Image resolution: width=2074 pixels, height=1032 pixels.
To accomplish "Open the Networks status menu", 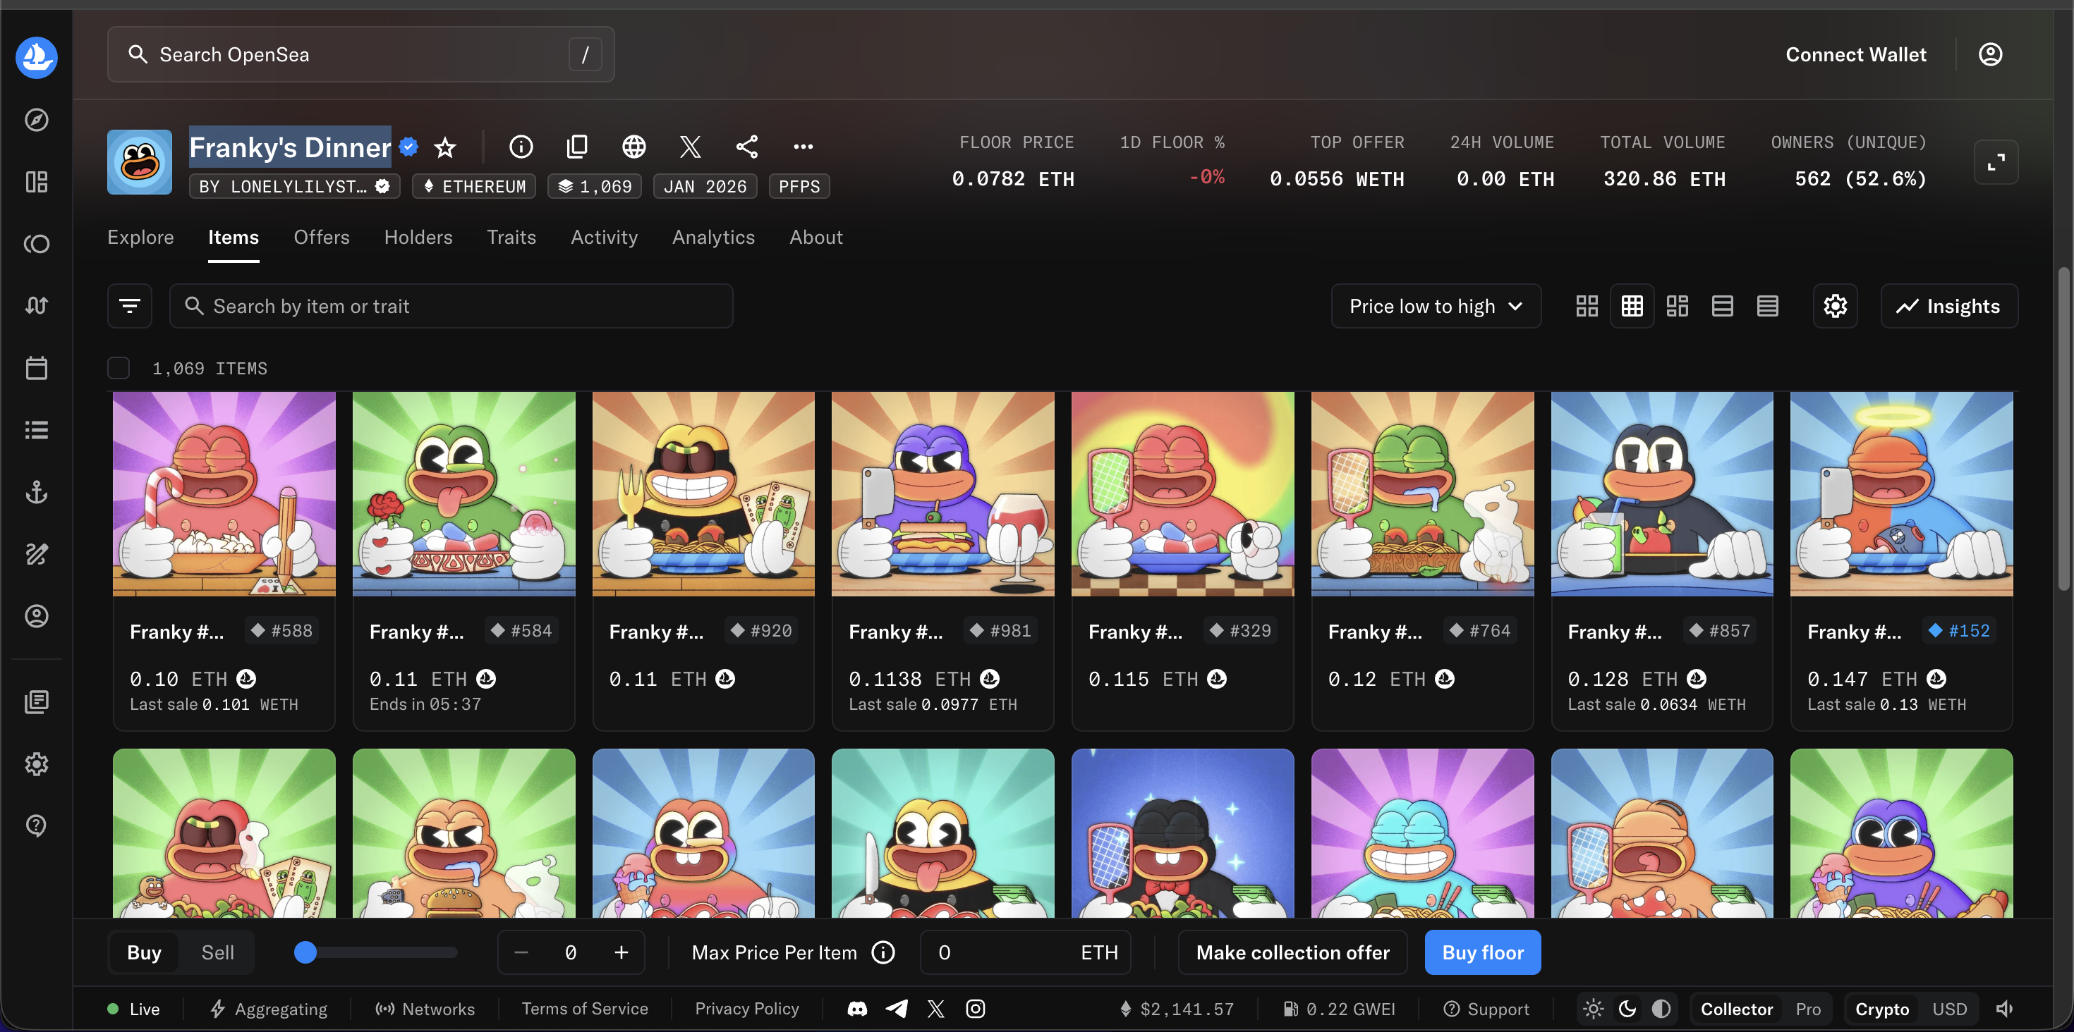I will [425, 1009].
